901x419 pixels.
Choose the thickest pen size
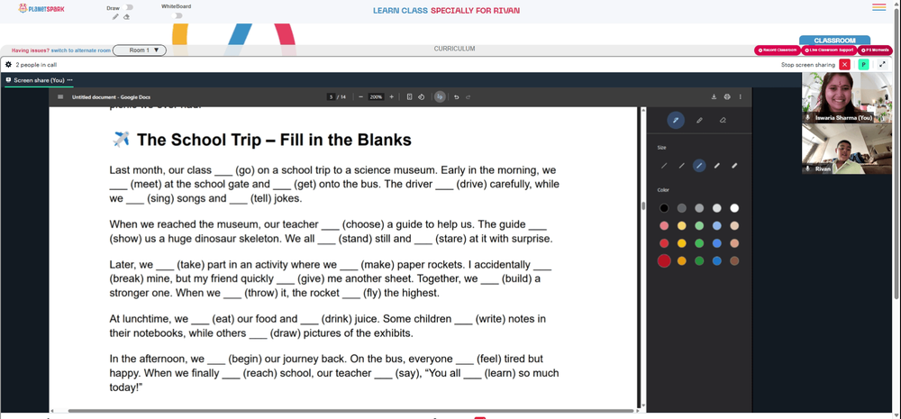(734, 166)
